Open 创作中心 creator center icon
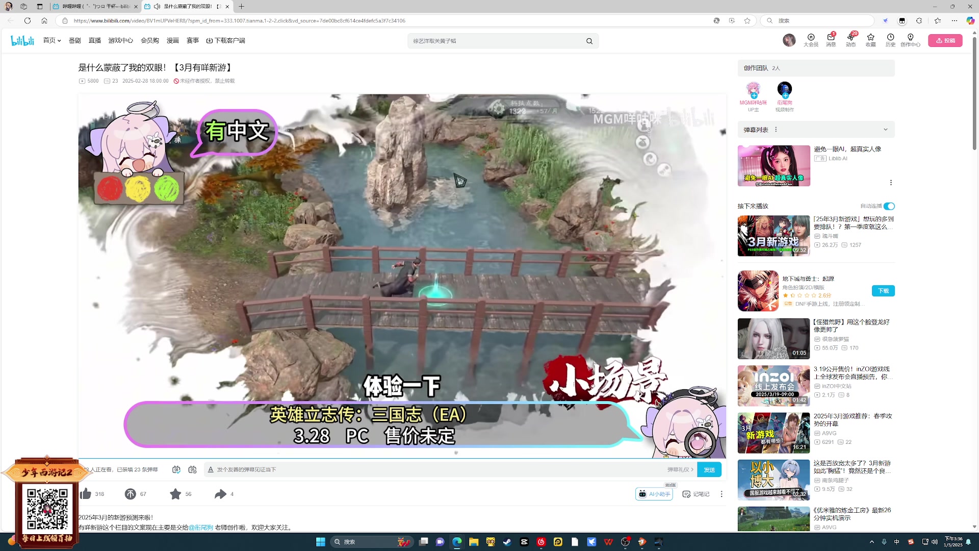Screen dimensions: 979x551 coord(910,40)
